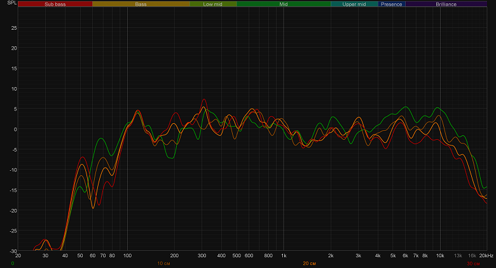Select the Brilliance band label
Viewport: 496px width, 268px height.
pos(446,4)
